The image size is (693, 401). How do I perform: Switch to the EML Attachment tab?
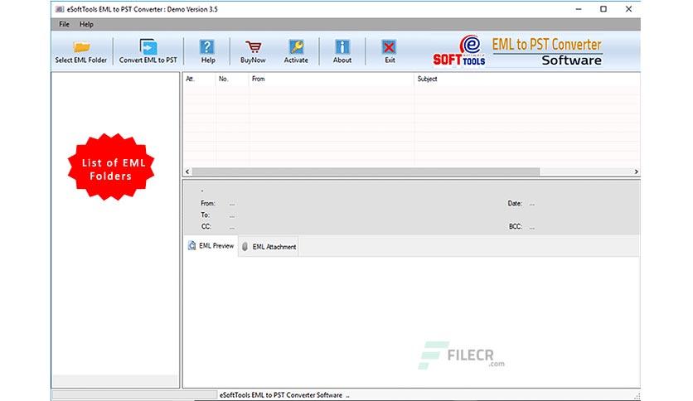click(x=269, y=247)
